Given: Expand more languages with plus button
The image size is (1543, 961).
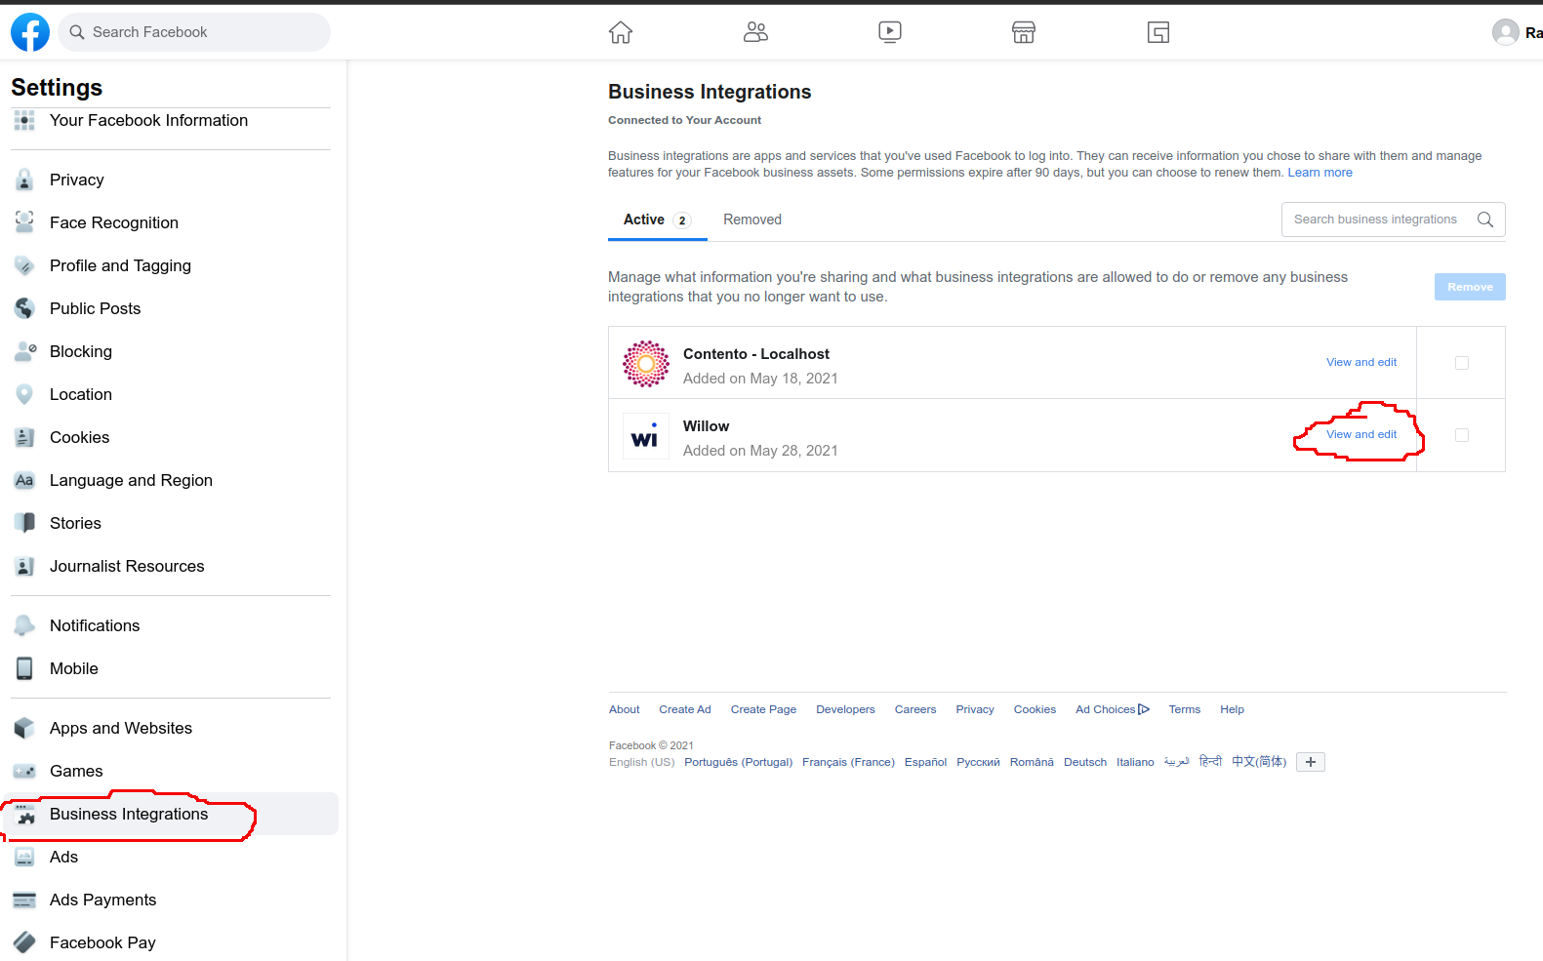Looking at the screenshot, I should click(x=1311, y=762).
